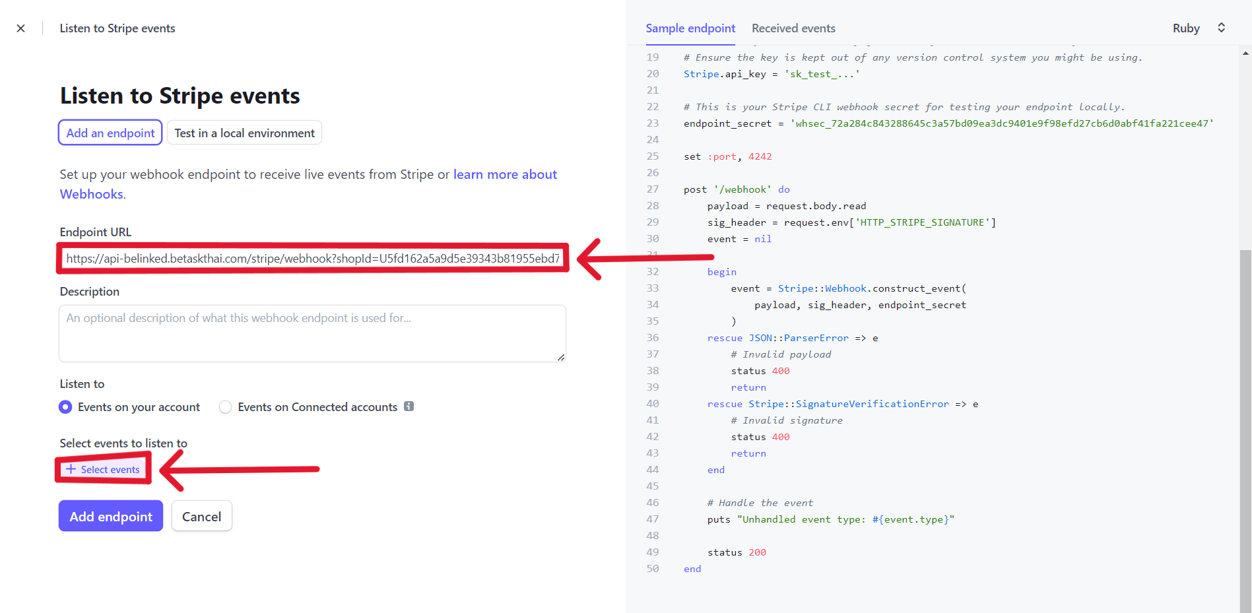Click the code panel scroll-up arrow
Viewport: 1252px width, 613px height.
point(1245,53)
